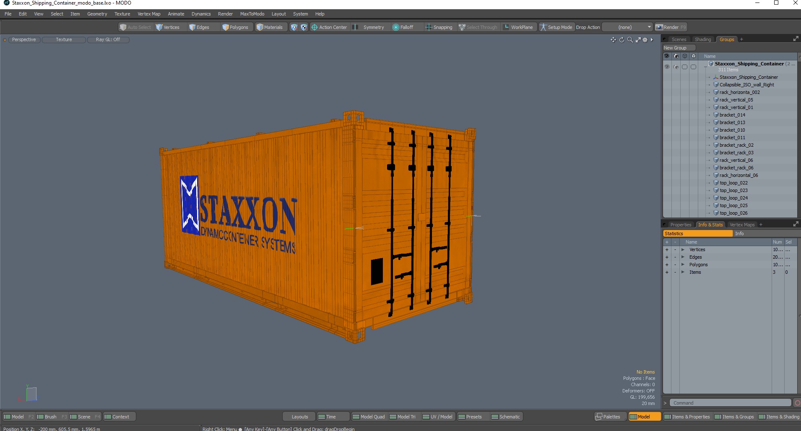Switch to the Properties tab

(x=680, y=225)
